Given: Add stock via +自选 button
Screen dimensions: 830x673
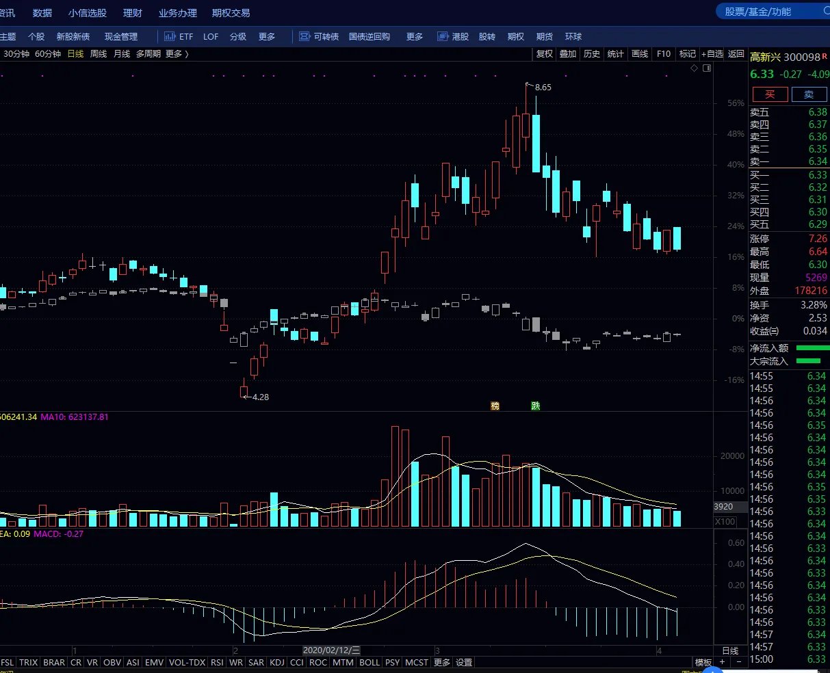Looking at the screenshot, I should tap(712, 54).
